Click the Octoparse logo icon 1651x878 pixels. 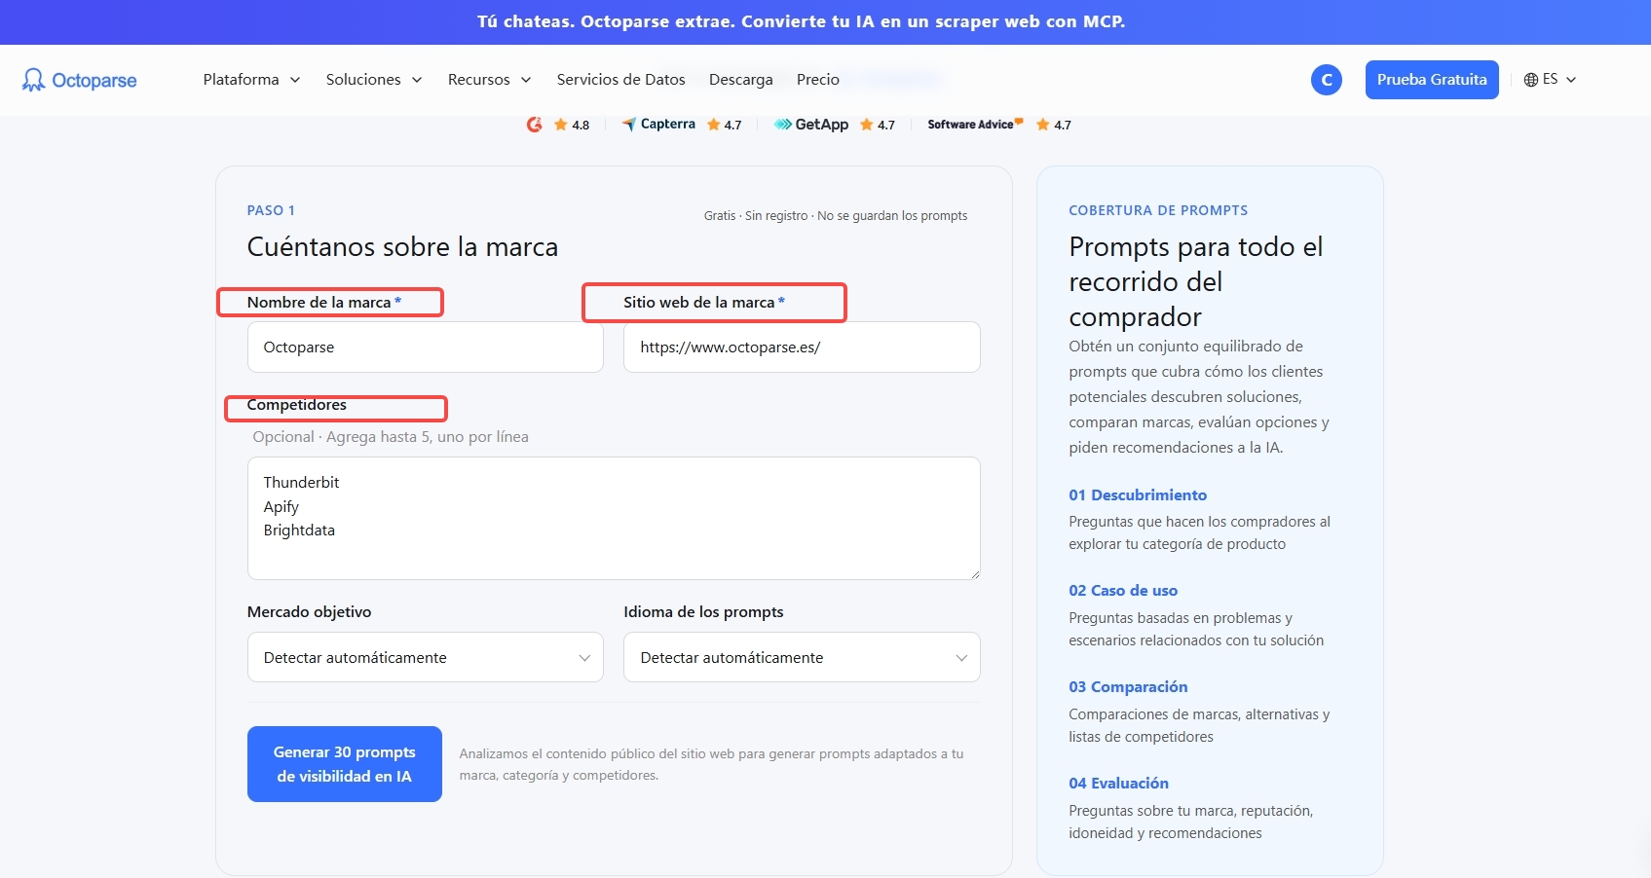coord(33,80)
